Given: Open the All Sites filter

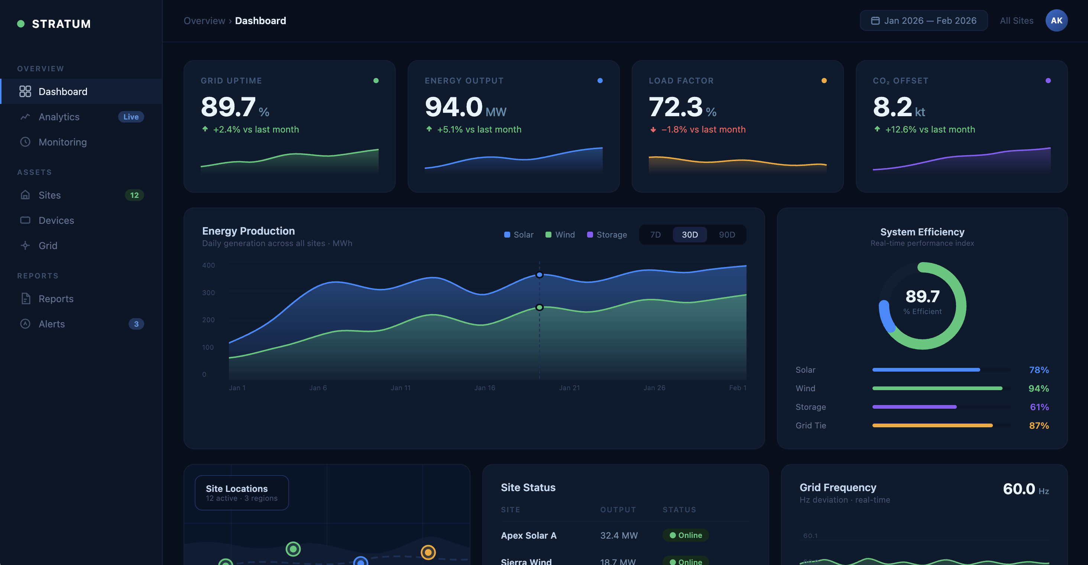Looking at the screenshot, I should [x=1016, y=21].
